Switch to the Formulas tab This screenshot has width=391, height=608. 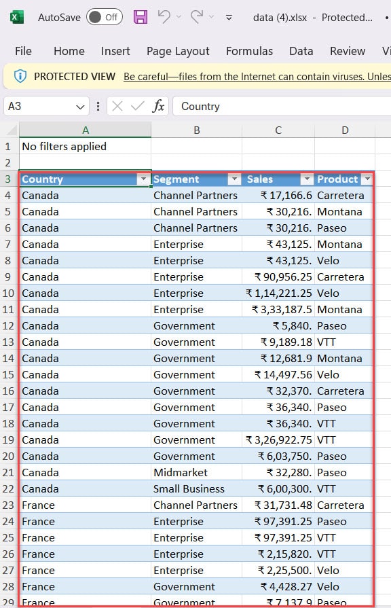tap(249, 51)
